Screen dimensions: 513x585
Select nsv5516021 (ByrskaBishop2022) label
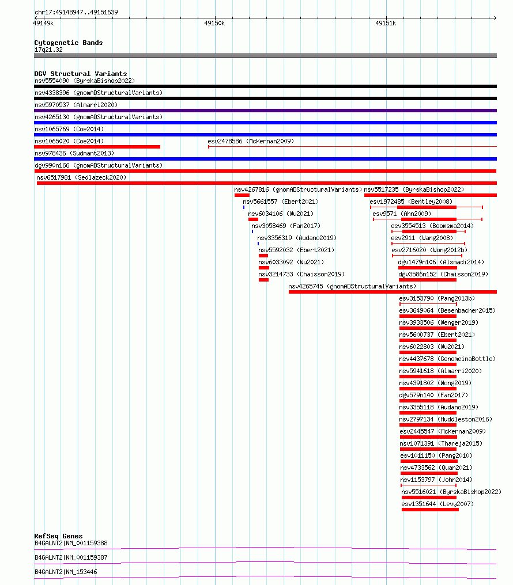tap(451, 492)
